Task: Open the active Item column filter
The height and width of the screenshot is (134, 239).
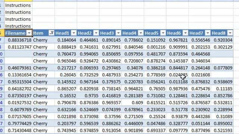Action: click(52, 33)
